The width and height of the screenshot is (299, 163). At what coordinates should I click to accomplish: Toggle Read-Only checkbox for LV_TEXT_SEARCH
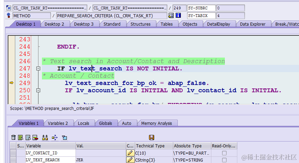tap(224, 160)
